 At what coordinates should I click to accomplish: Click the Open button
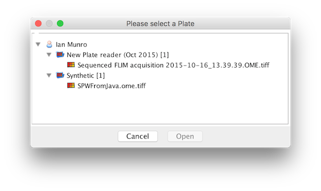click(x=185, y=136)
